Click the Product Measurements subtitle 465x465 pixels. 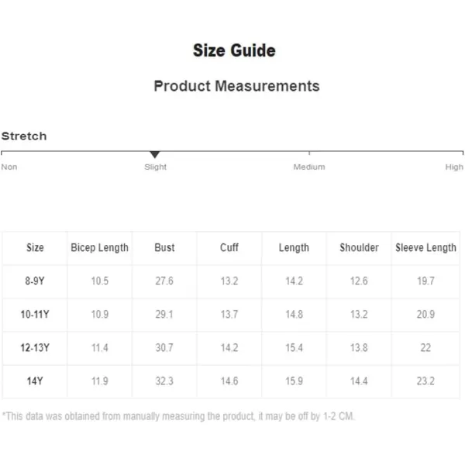[x=236, y=86]
